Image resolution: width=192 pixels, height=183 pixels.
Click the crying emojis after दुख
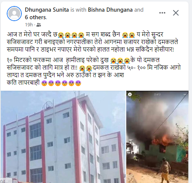[x=120, y=61]
